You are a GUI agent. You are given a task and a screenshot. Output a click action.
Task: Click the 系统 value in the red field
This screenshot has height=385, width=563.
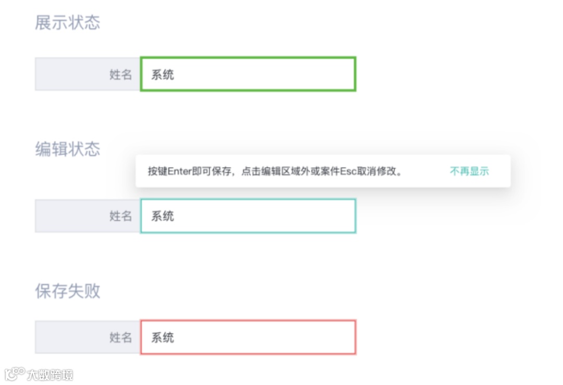[x=163, y=338]
